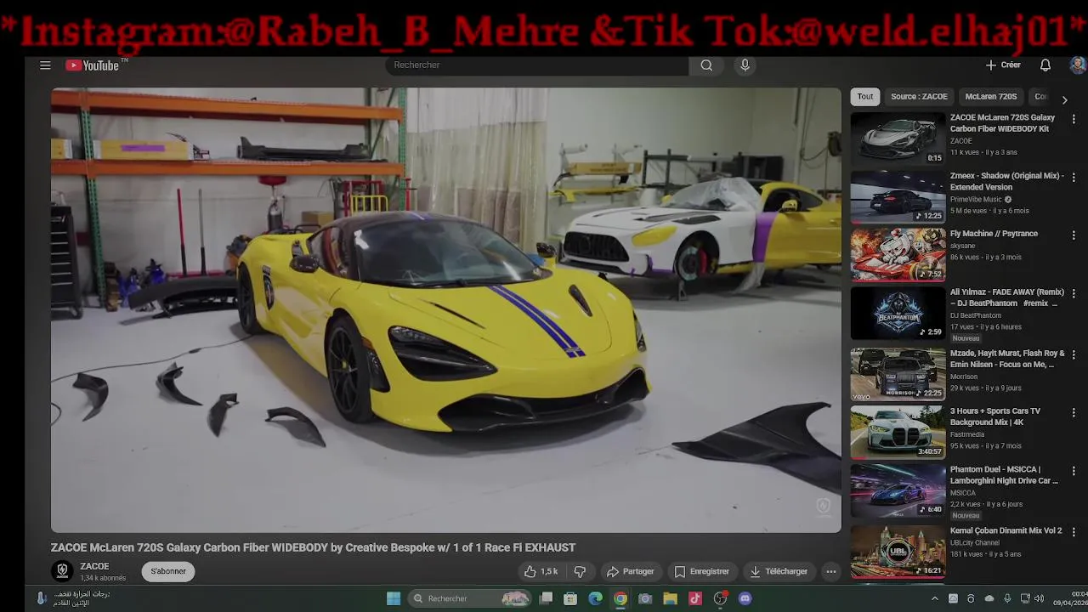Image resolution: width=1088 pixels, height=612 pixels.
Task: Open options for ZACOE McLaren 720S Galaxy video
Action: pyautogui.click(x=1074, y=119)
